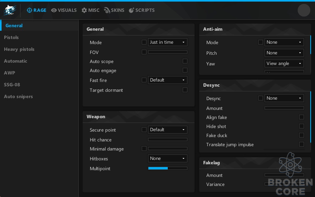Switch to the Visuals tab
Screen dimensions: 315x197
coord(64,10)
